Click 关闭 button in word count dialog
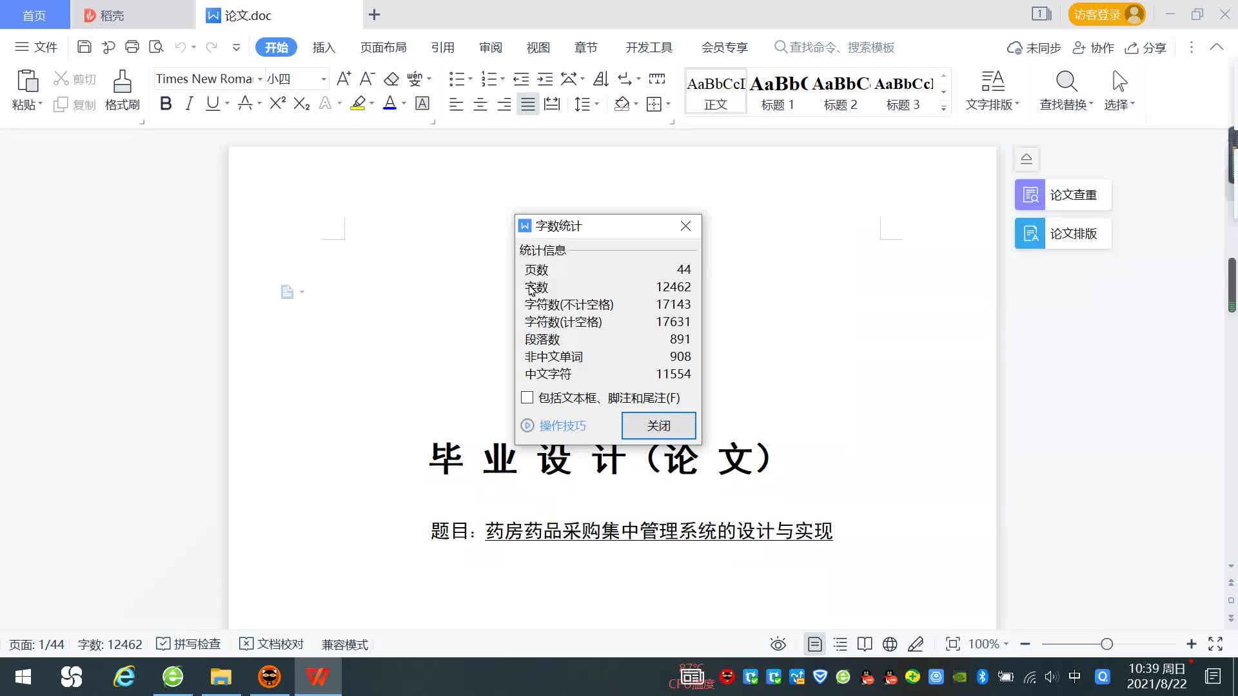 [x=658, y=425]
